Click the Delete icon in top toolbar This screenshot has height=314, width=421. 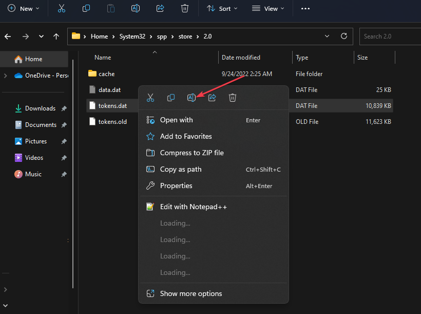click(x=185, y=9)
